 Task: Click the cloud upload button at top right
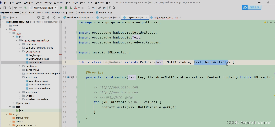tap(251, 7)
